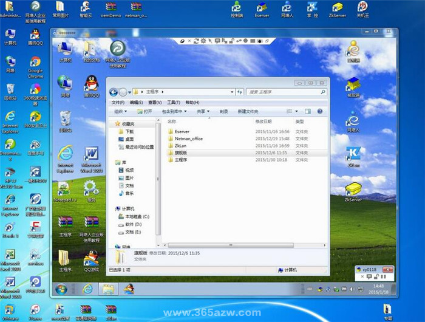Open the VMware shortcut on the desktop
Image resolution: width=425 pixels, height=322 pixels.
coord(10,312)
